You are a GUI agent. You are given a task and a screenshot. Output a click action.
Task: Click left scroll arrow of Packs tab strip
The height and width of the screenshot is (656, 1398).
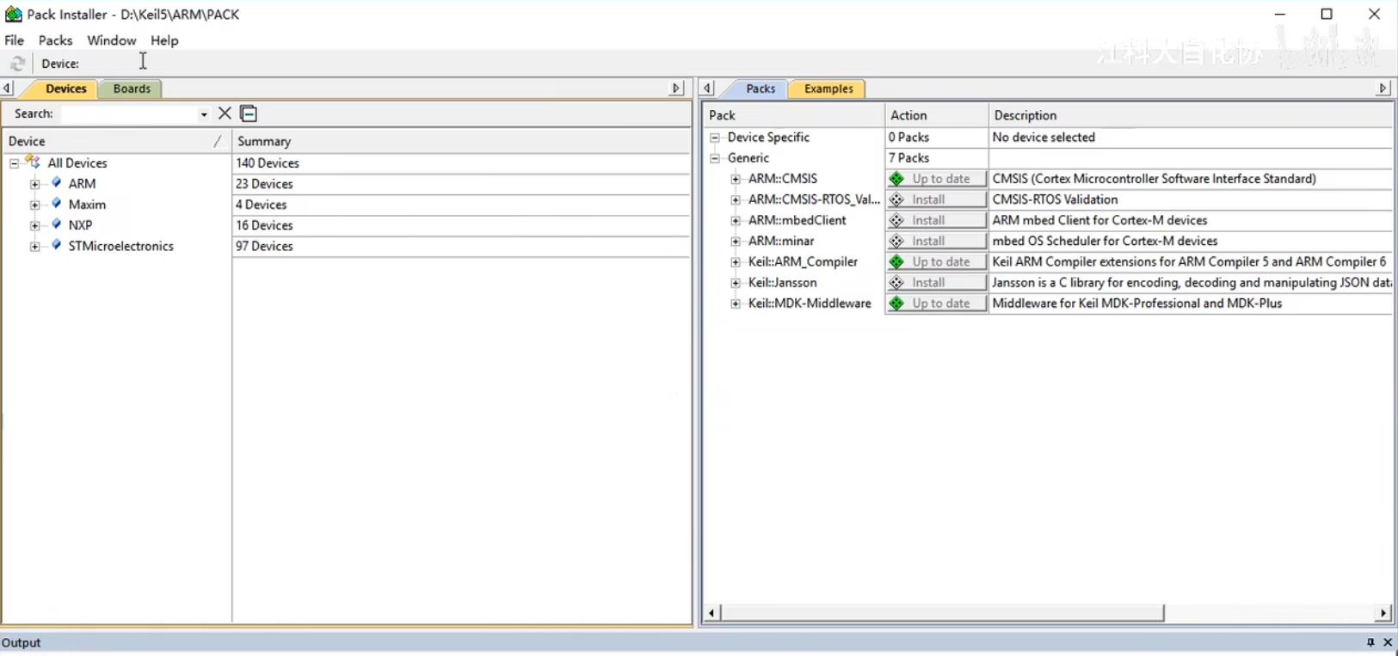click(x=707, y=88)
